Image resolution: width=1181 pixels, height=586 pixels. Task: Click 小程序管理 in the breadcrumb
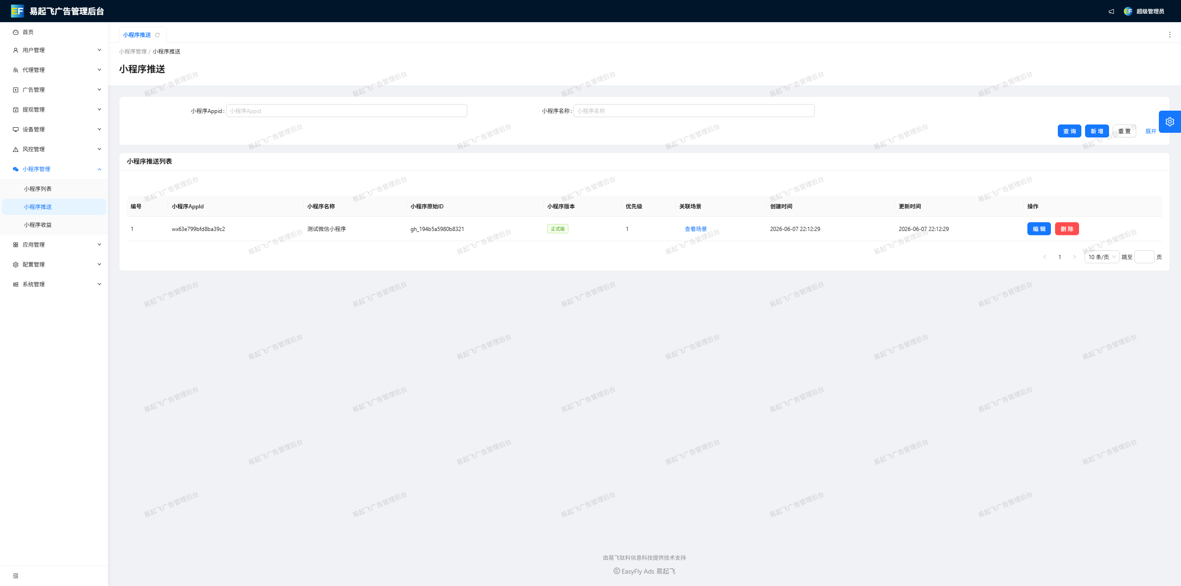pyautogui.click(x=133, y=52)
